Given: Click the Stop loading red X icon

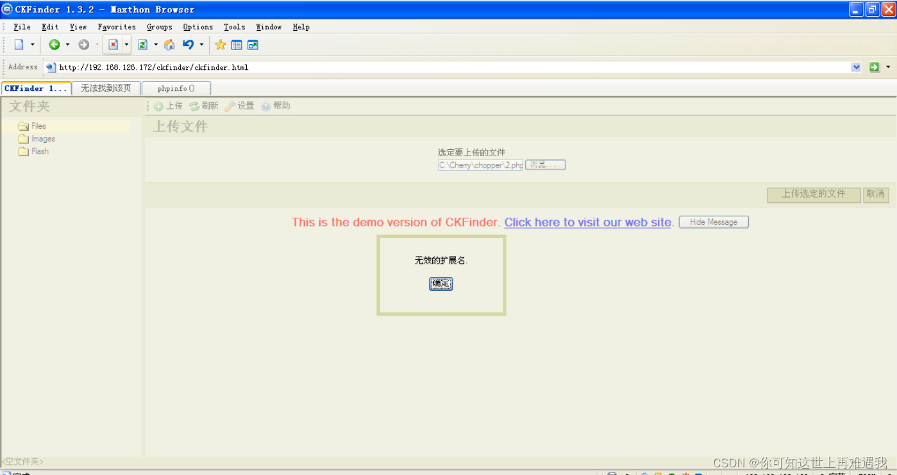Looking at the screenshot, I should tap(112, 45).
